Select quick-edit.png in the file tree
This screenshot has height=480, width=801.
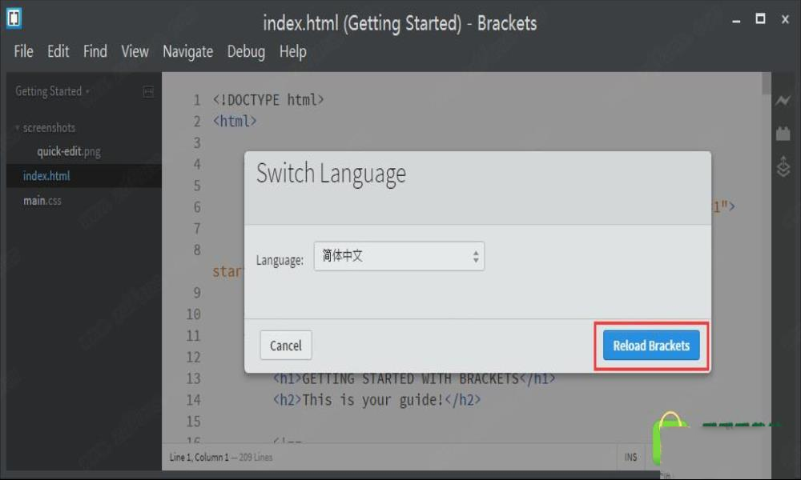pos(68,152)
